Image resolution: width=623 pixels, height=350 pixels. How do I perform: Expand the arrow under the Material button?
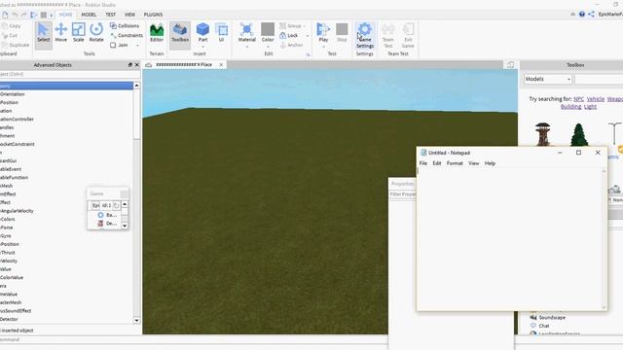[246, 47]
